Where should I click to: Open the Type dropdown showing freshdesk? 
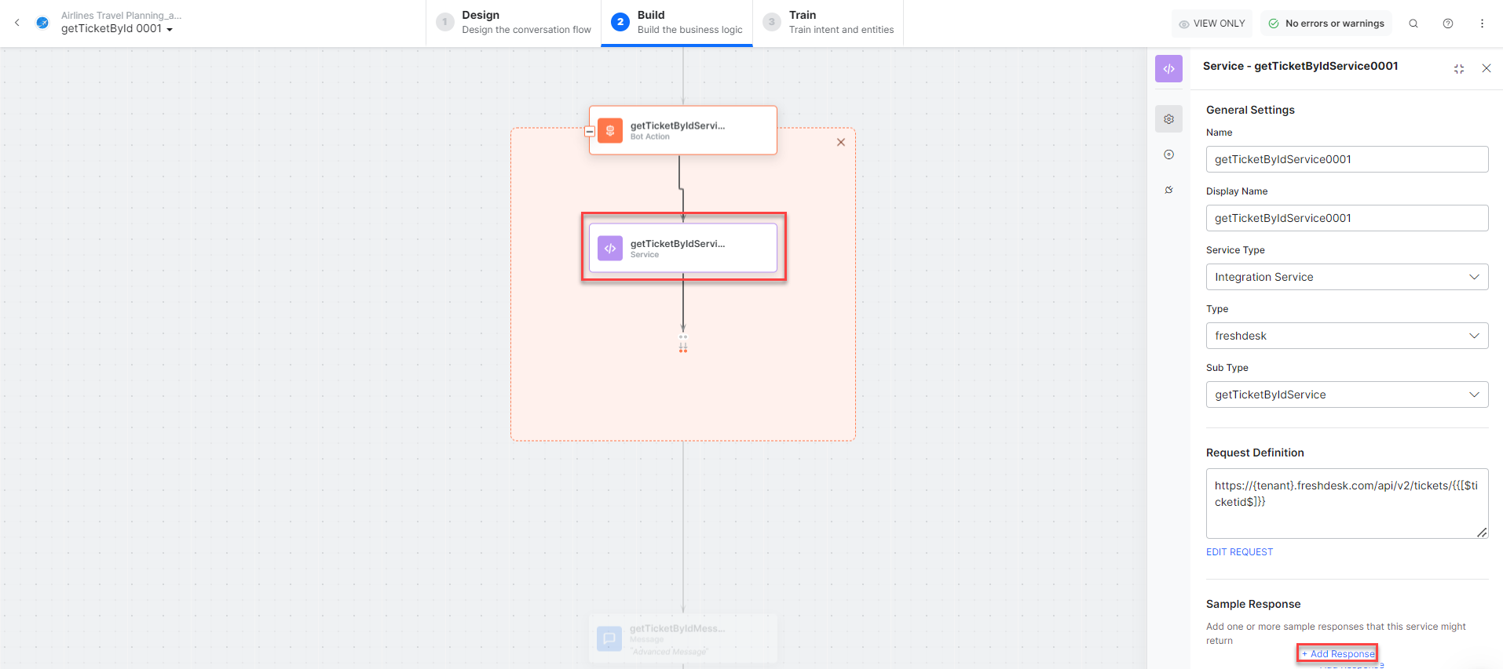[1347, 336]
